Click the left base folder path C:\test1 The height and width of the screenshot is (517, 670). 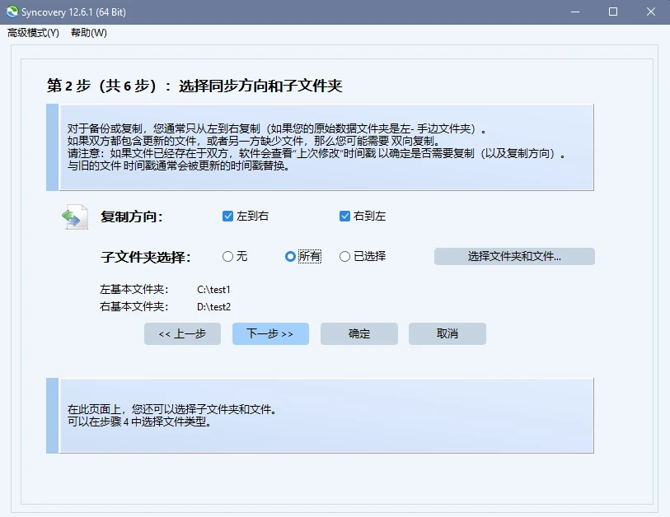coord(213,290)
